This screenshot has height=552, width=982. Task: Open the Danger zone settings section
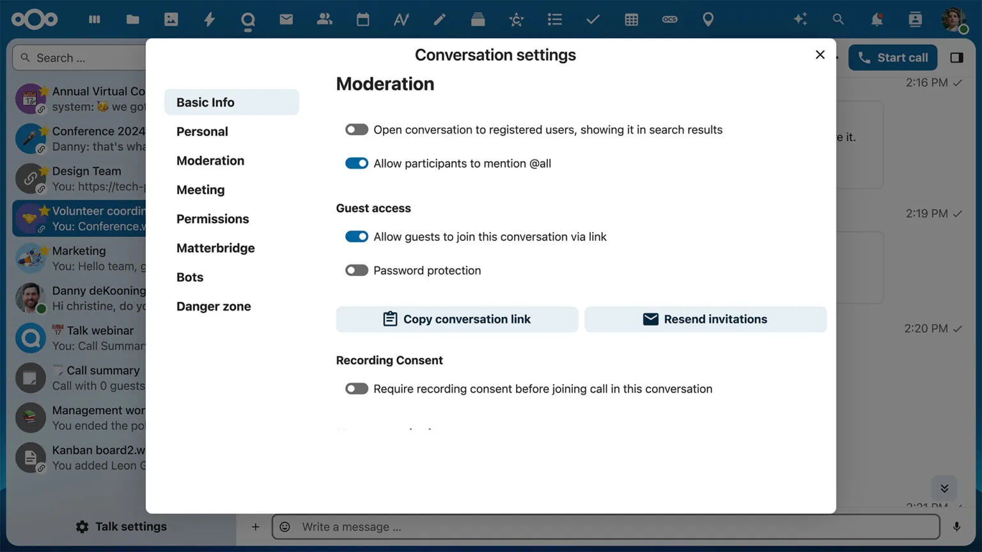tap(214, 306)
